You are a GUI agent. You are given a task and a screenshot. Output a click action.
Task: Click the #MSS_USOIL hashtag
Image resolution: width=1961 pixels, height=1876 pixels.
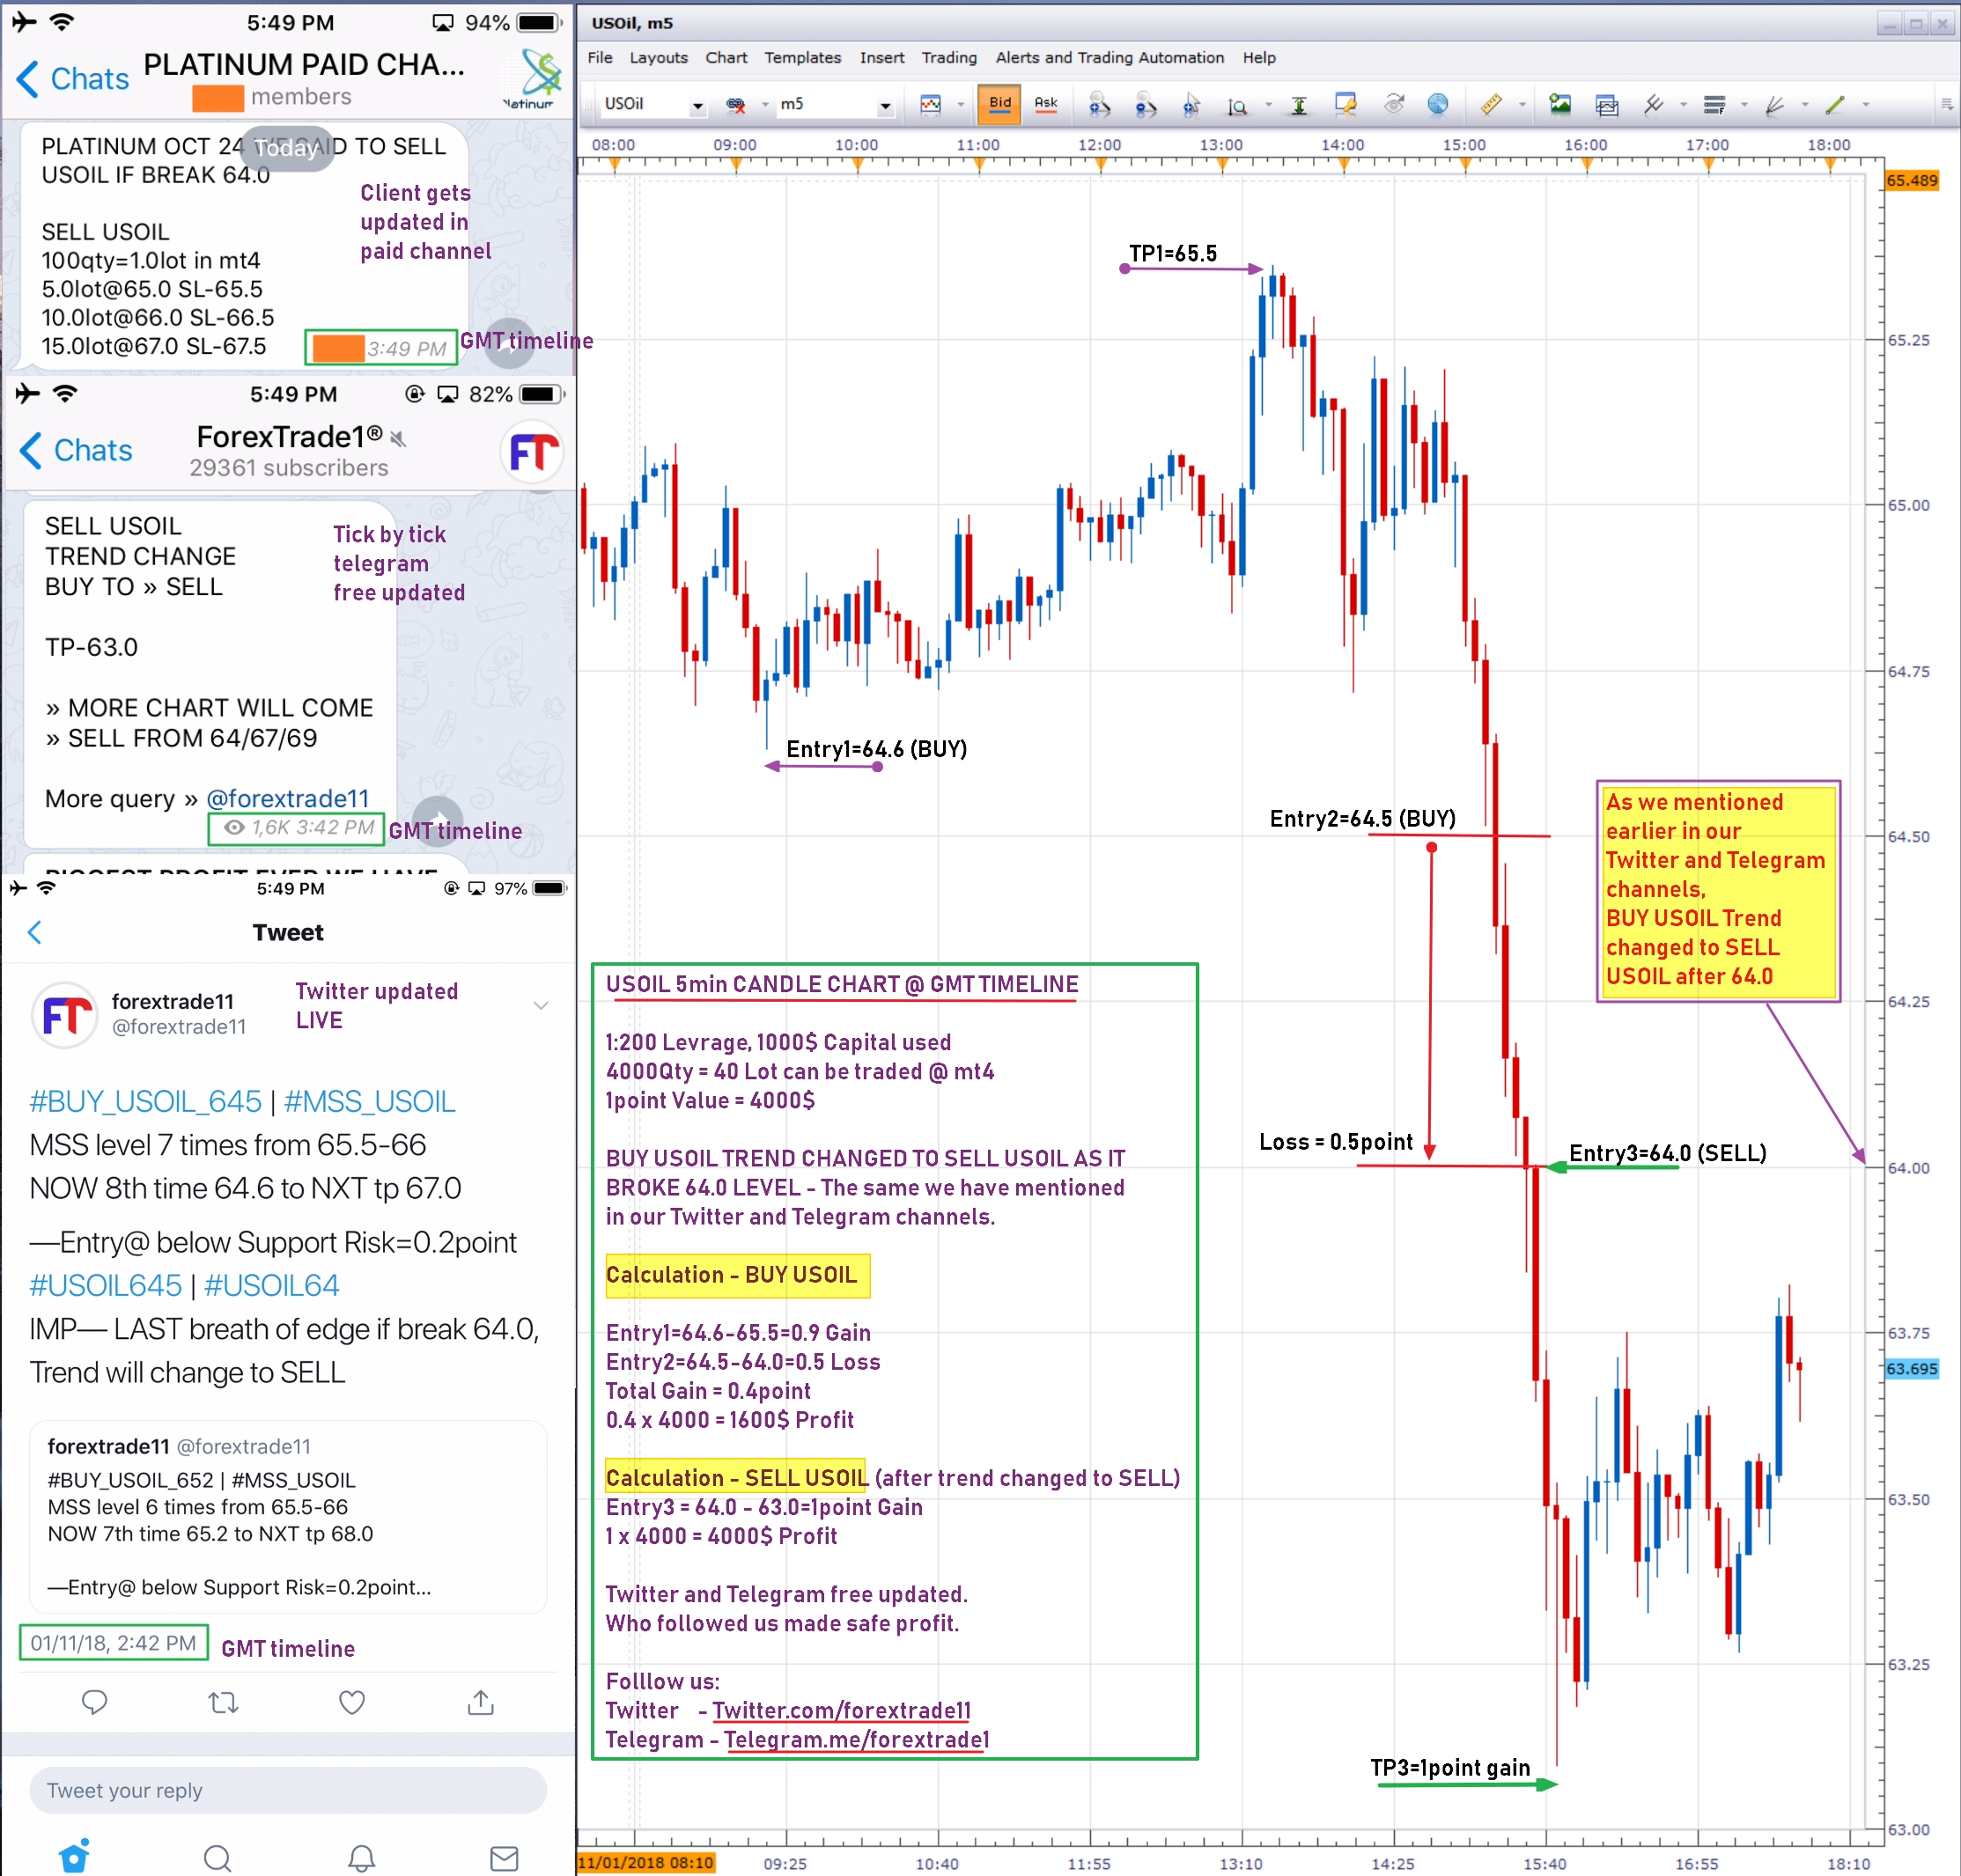click(x=370, y=1101)
